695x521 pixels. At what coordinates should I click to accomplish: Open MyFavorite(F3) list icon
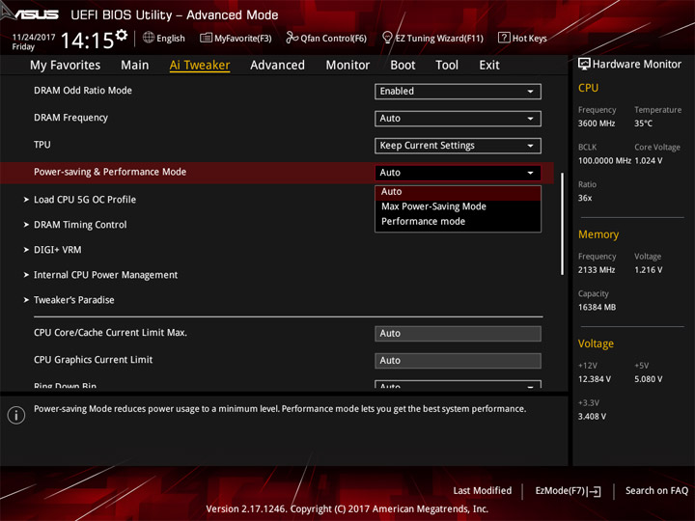[x=206, y=38]
